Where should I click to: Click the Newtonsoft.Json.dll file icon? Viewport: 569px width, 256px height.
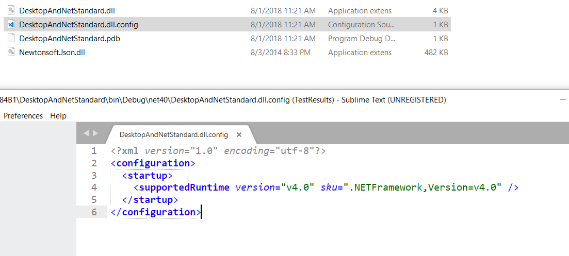(11, 52)
